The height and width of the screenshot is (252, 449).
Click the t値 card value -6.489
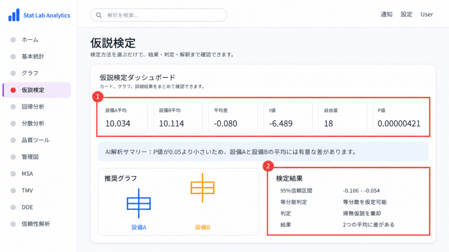tap(281, 123)
